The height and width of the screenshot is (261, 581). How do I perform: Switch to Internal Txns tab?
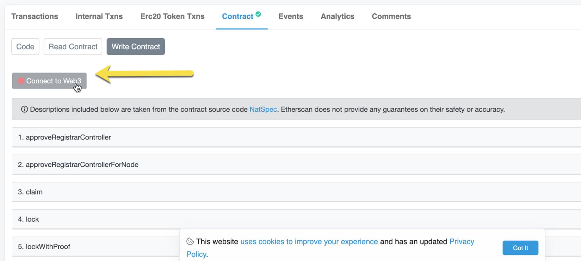(x=99, y=17)
